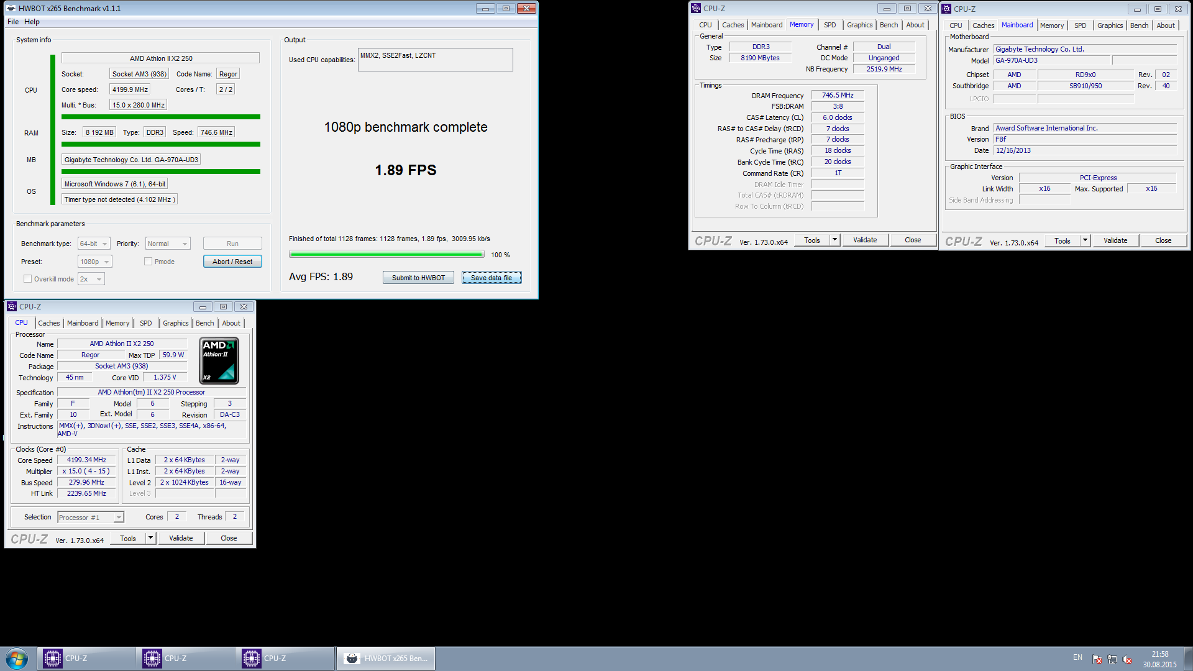Click the HT Link 2239.65 MHz value
The image size is (1193, 671).
[86, 493]
